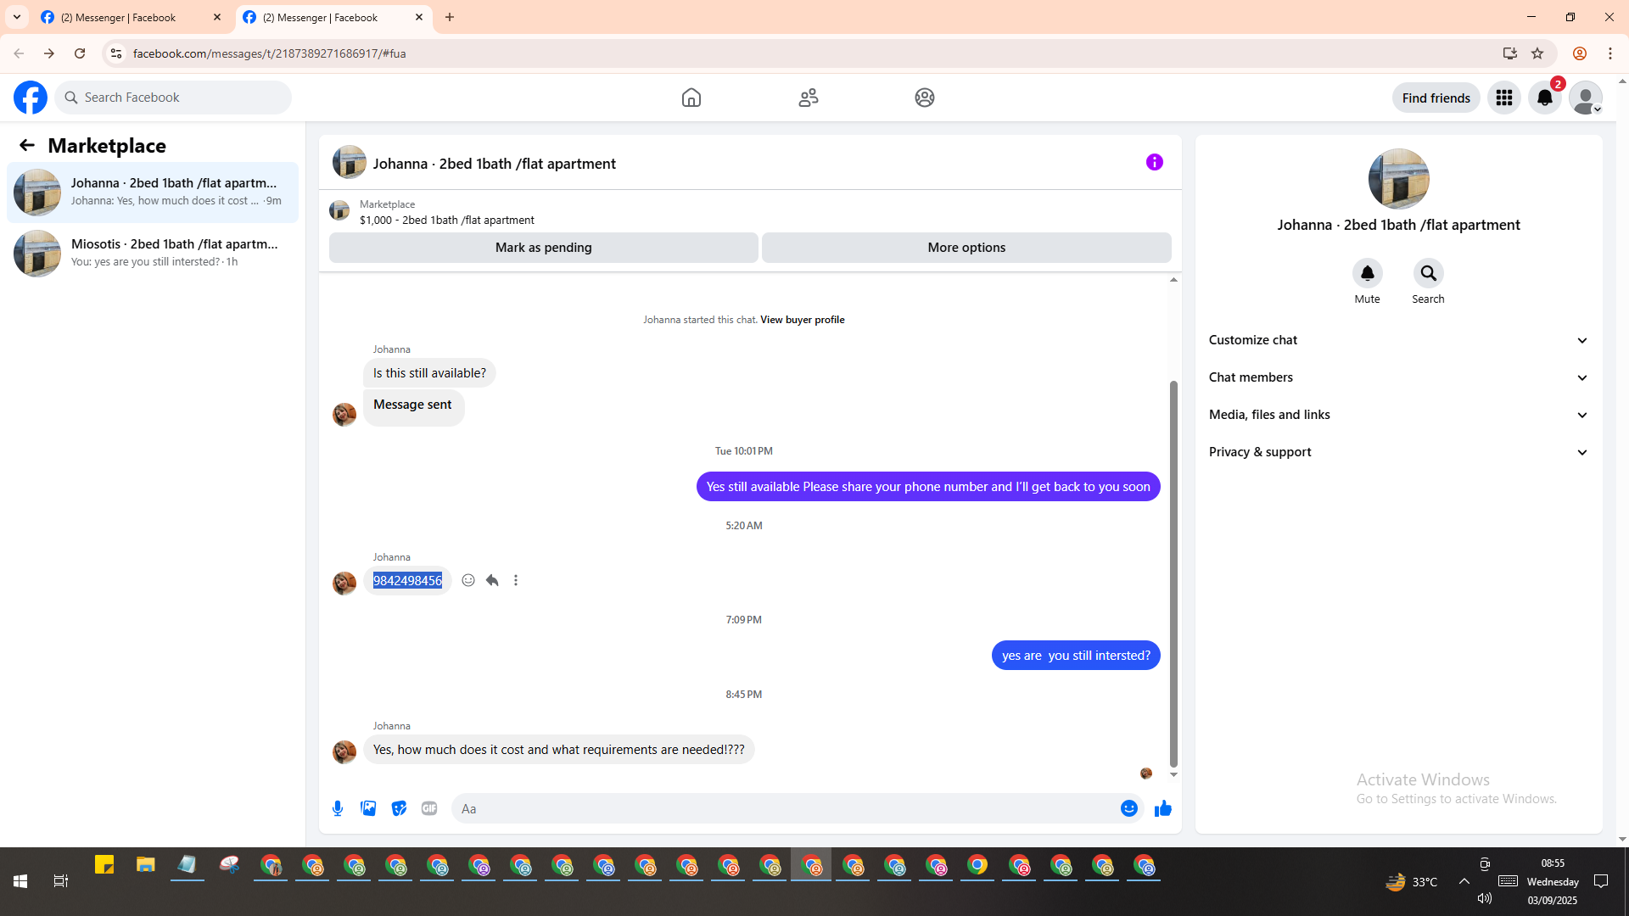Open the large Johanna listing thumbnail

pyautogui.click(x=1399, y=179)
